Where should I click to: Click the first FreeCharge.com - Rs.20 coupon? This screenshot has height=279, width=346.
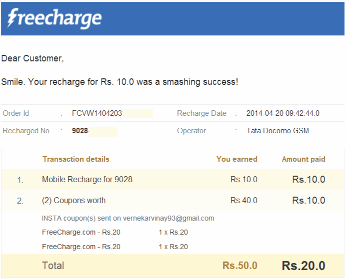point(81,232)
